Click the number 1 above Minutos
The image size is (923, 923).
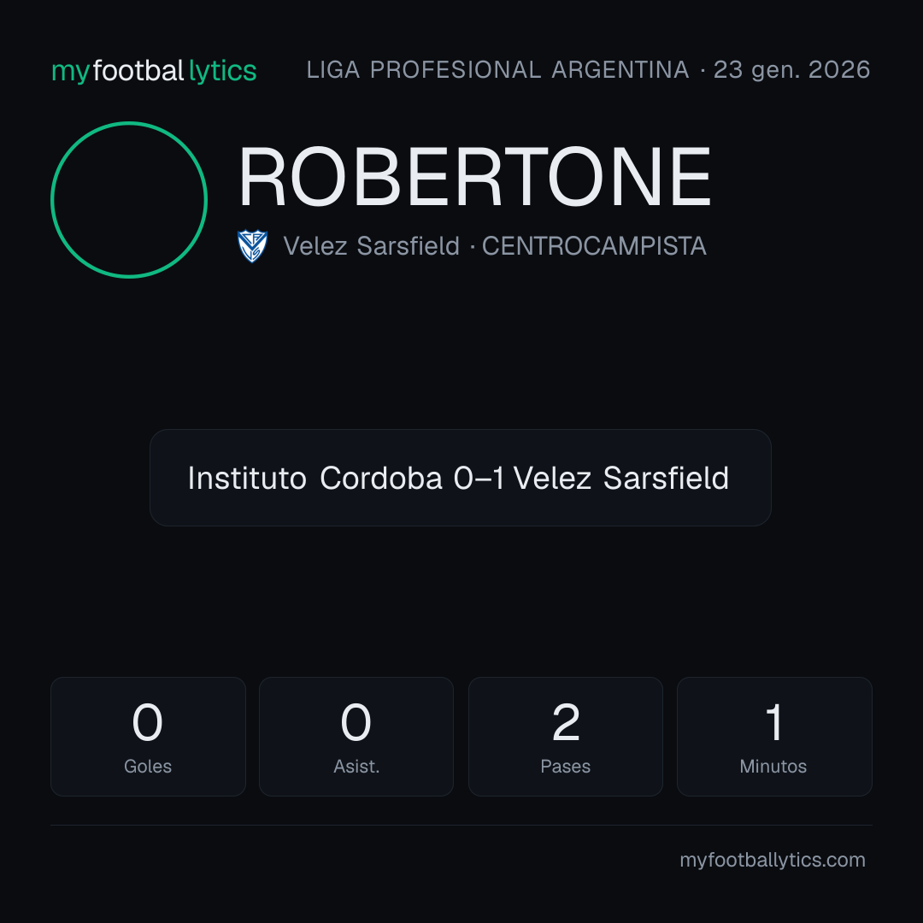point(774,722)
